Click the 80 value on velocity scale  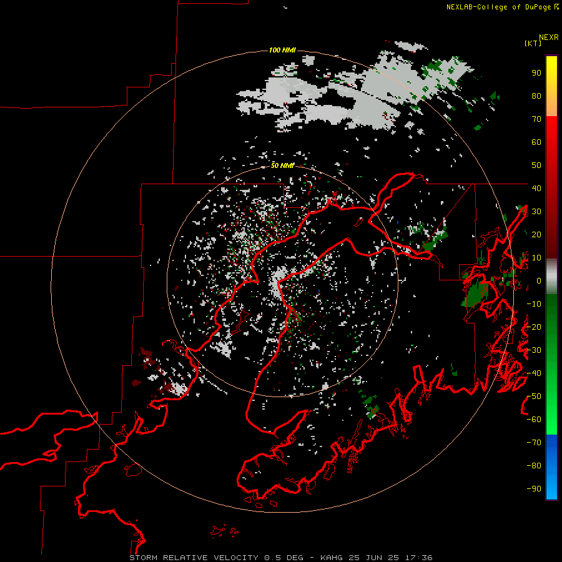click(536, 96)
